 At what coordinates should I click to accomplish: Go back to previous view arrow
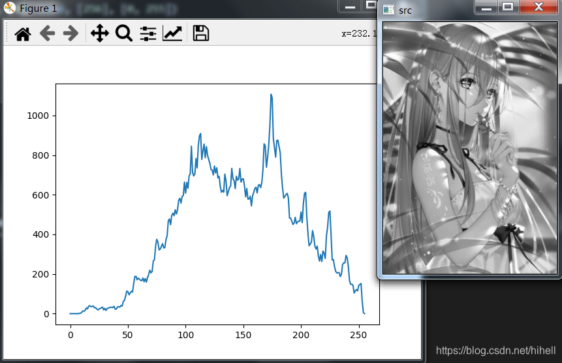point(47,34)
